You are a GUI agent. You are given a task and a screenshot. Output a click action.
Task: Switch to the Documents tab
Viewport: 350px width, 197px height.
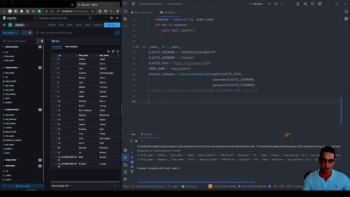coord(57,47)
